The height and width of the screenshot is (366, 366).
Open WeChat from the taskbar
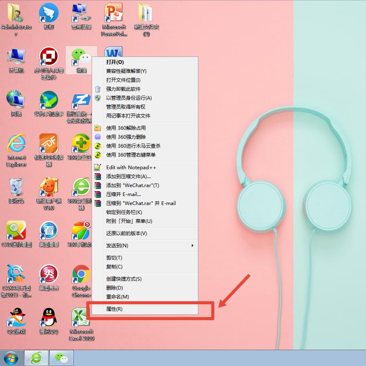tap(61, 358)
